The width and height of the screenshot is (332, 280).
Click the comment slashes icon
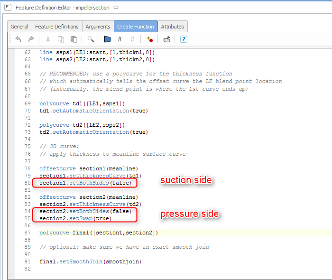pos(120,39)
